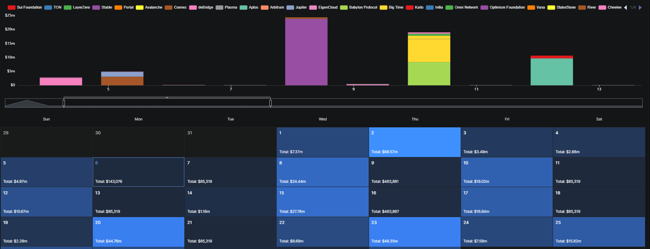Click the Avalanche yellow legend swatch

pos(140,7)
